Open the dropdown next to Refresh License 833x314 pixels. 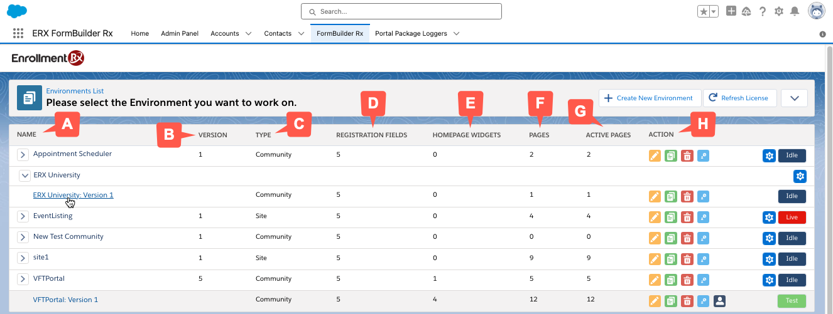click(x=794, y=98)
